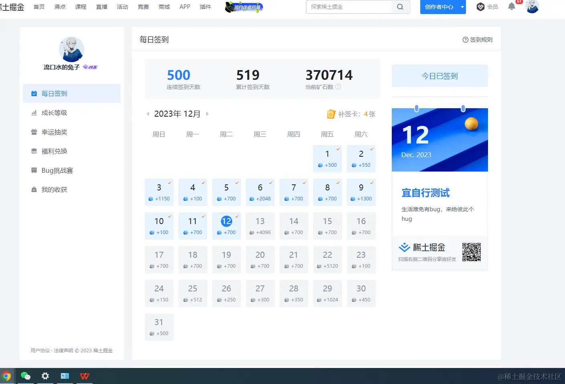Image resolution: width=565 pixels, height=384 pixels.
Task: Open the 课程 menu item
Action: pos(80,7)
